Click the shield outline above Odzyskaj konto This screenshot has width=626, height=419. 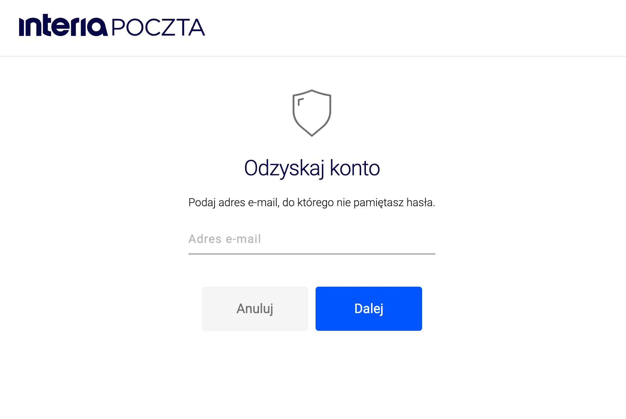click(312, 112)
